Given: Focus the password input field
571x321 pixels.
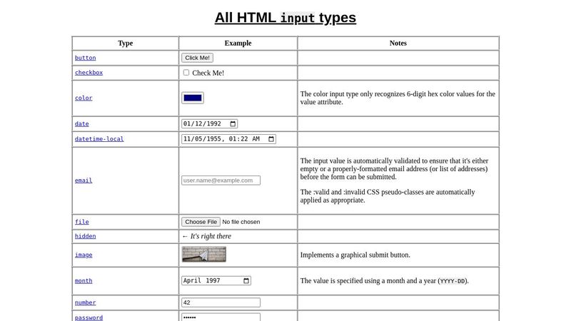Looking at the screenshot, I should [x=221, y=317].
